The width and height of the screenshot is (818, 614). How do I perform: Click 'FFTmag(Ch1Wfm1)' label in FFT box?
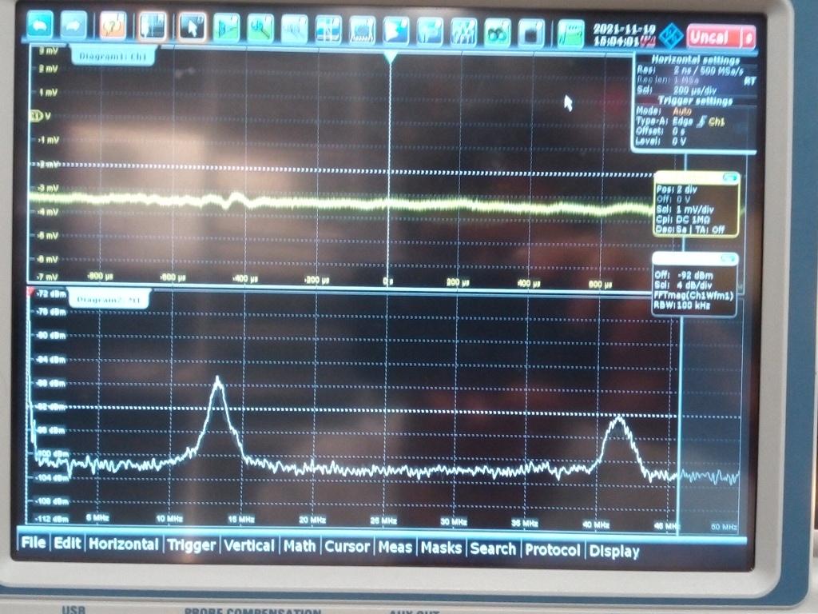click(693, 295)
